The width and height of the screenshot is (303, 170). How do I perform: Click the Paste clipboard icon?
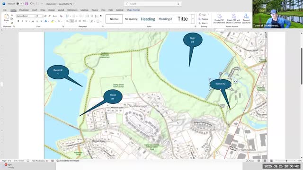tap(7, 17)
